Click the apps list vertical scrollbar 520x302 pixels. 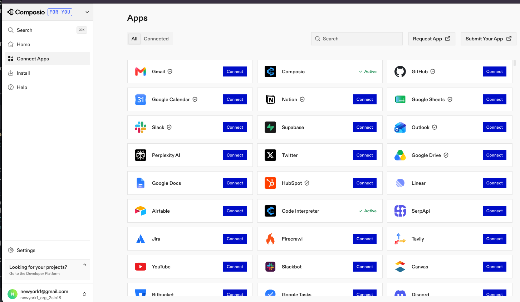point(515,63)
